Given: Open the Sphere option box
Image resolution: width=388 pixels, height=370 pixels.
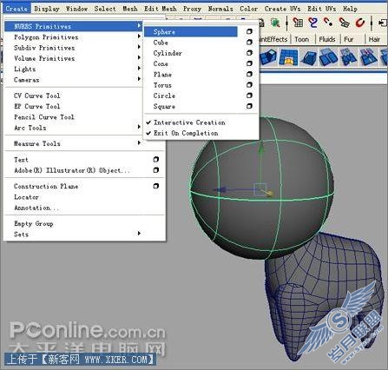Looking at the screenshot, I should point(249,31).
